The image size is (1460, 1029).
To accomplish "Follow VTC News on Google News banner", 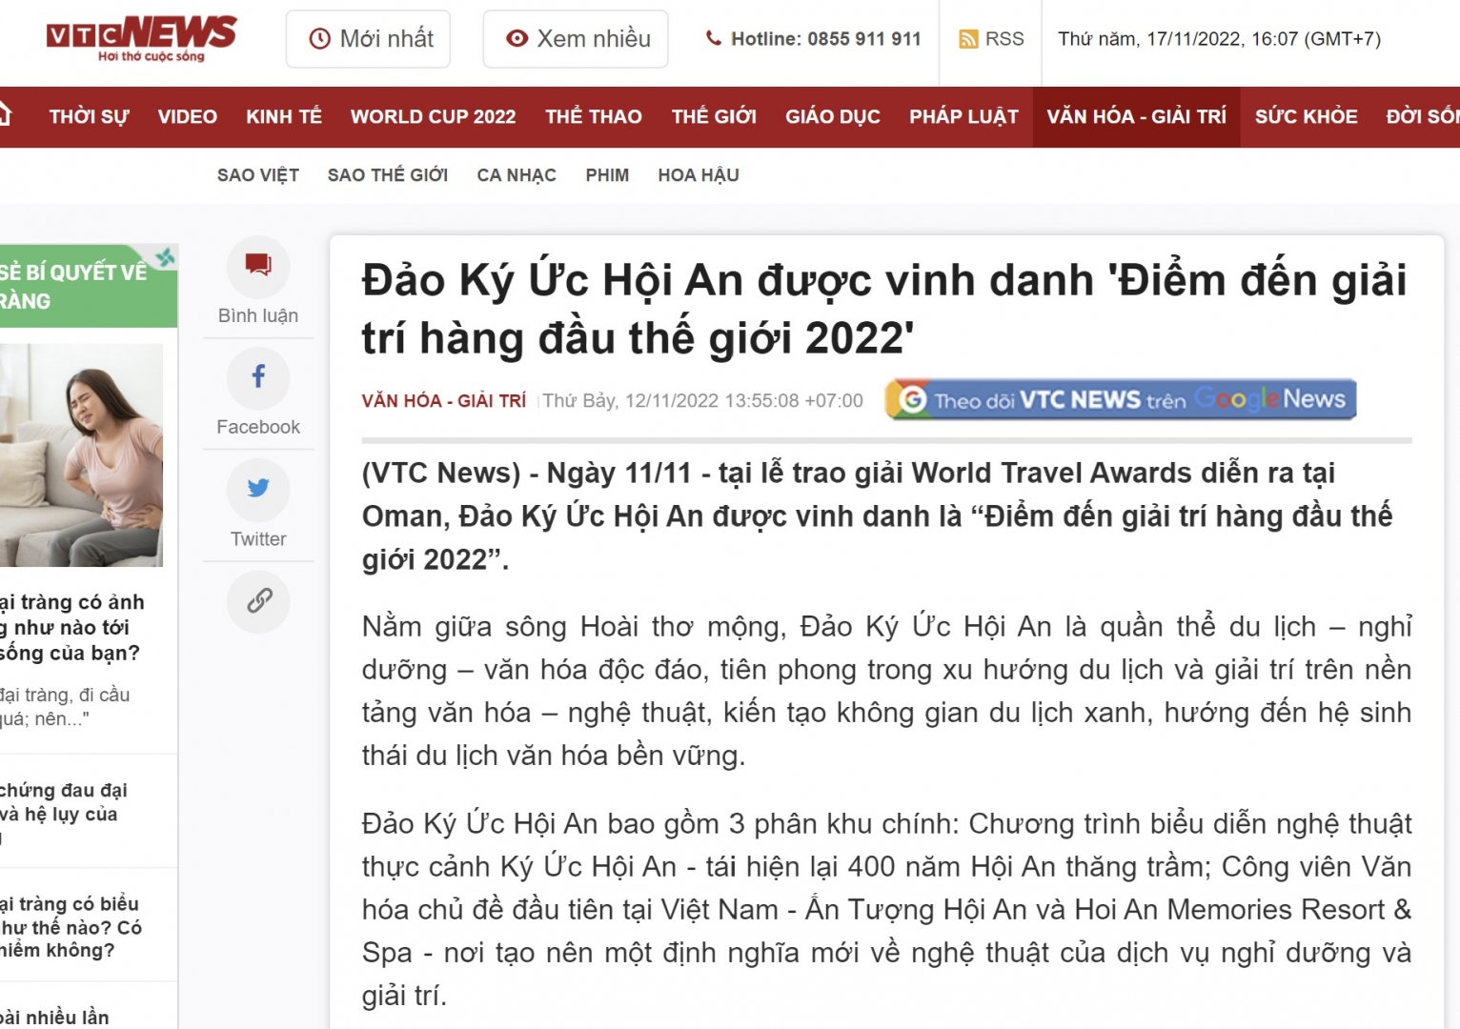I will click(1121, 399).
